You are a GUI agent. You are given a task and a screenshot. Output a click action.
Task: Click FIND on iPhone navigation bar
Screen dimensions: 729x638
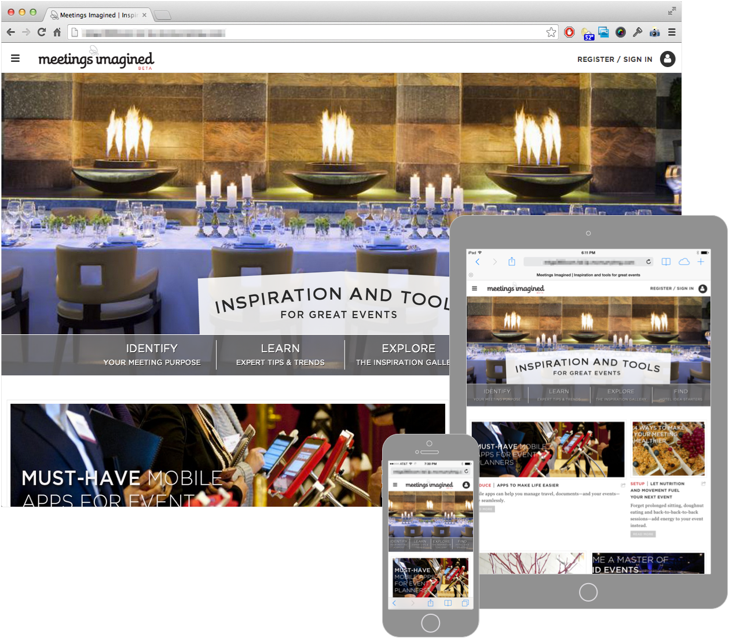pos(462,543)
